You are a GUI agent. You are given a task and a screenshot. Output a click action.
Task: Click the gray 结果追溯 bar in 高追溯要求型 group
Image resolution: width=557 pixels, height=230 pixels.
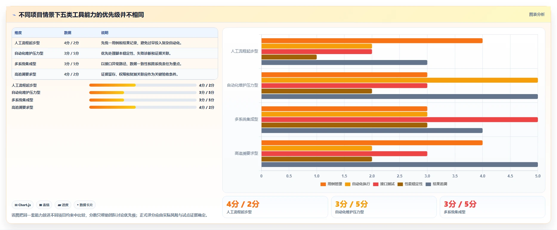[400, 165]
